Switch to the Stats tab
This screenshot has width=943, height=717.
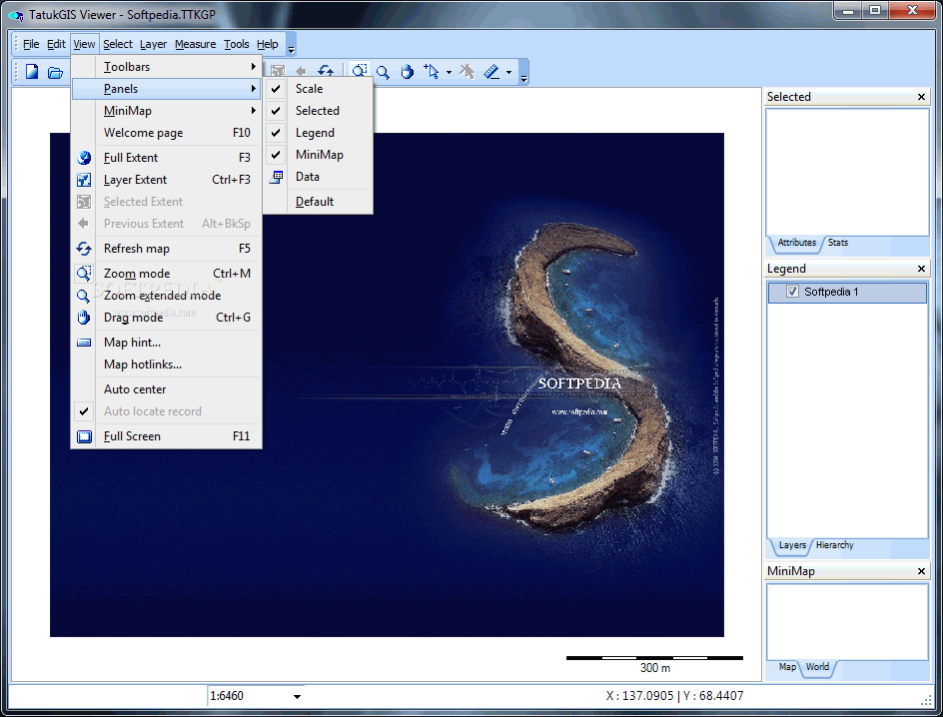[x=838, y=243]
